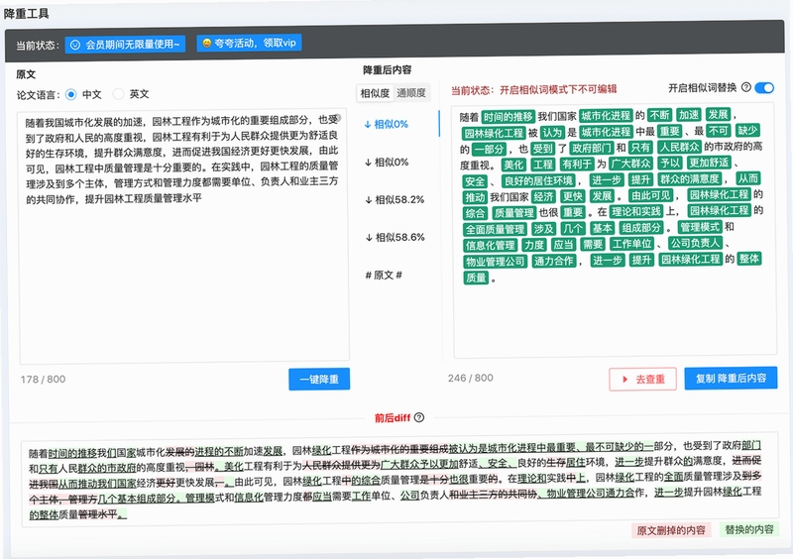793x559 pixels.
Task: Click the smiley icon in the 会员期间无限量使用 badge
Action: point(75,45)
